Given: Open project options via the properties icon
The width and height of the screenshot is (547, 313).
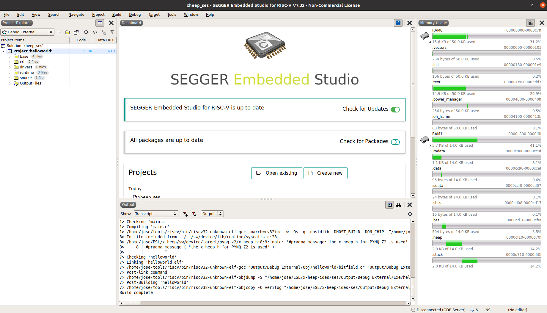Looking at the screenshot, I should (x=76, y=32).
